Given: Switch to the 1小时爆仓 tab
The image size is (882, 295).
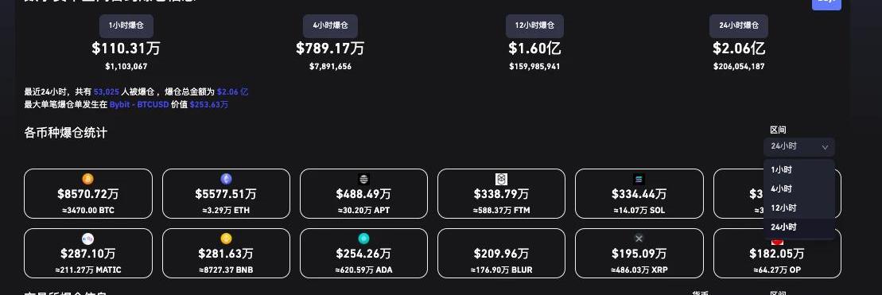Looking at the screenshot, I should pos(126,26).
